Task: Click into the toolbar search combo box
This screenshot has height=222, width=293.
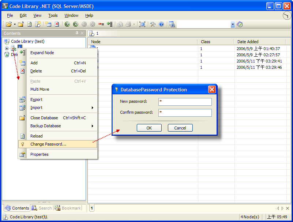Action: click(203, 24)
